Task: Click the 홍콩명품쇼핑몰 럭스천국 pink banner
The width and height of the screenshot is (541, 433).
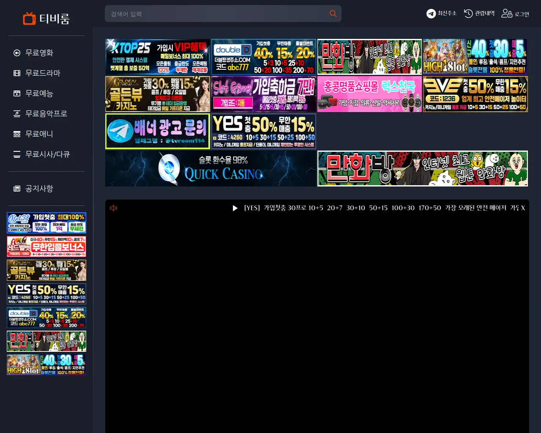Action: click(369, 94)
